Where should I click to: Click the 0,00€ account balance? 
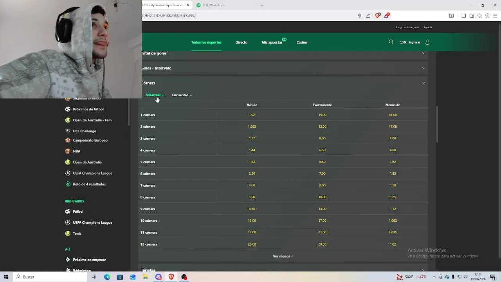(403, 42)
